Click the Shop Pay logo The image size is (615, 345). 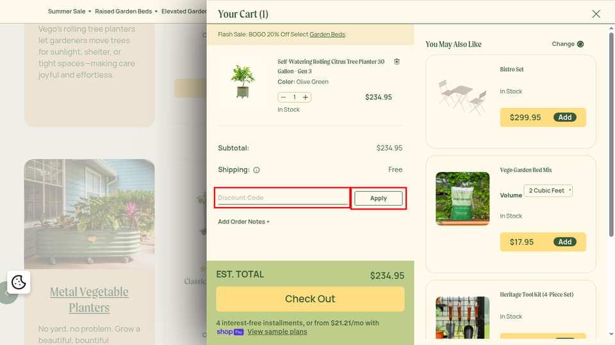pos(230,332)
